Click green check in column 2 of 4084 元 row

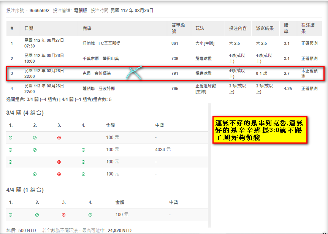point(35,150)
